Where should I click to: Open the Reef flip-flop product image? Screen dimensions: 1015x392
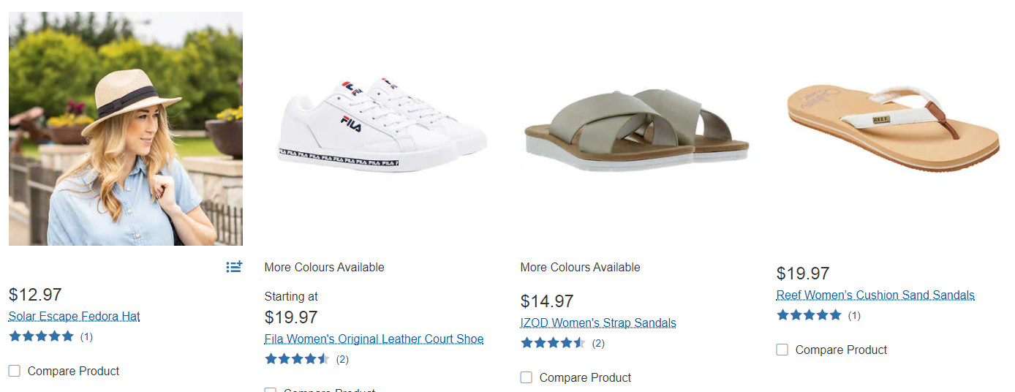[893, 126]
